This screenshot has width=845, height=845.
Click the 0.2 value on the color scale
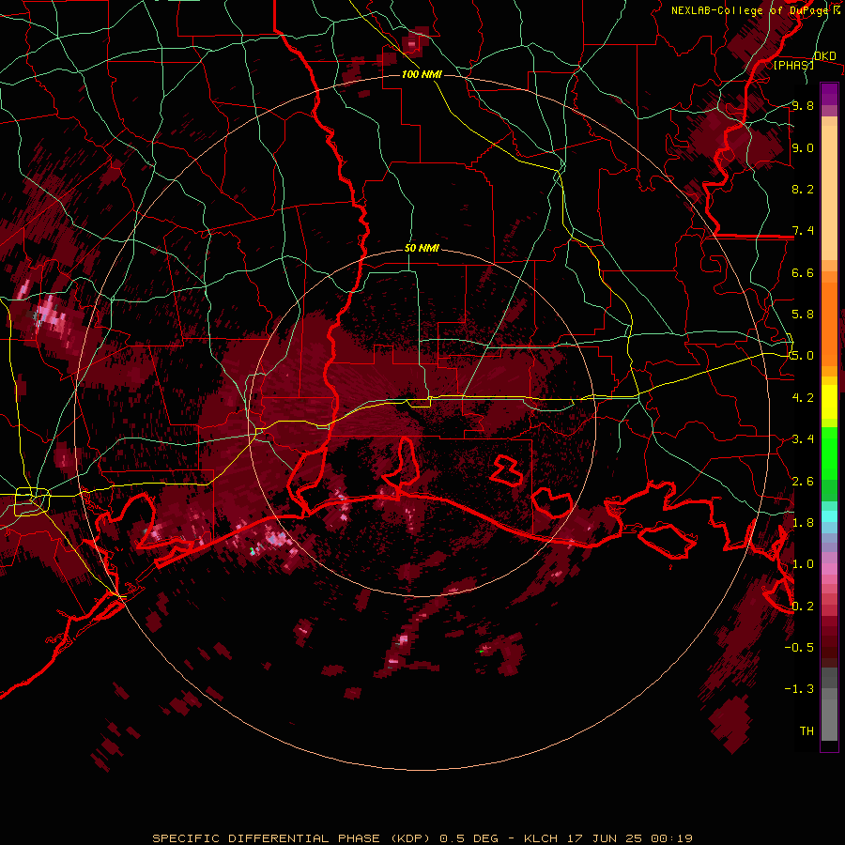click(803, 607)
